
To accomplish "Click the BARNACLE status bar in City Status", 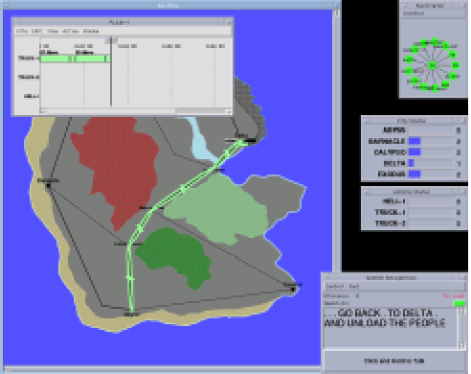I will click(x=432, y=141).
